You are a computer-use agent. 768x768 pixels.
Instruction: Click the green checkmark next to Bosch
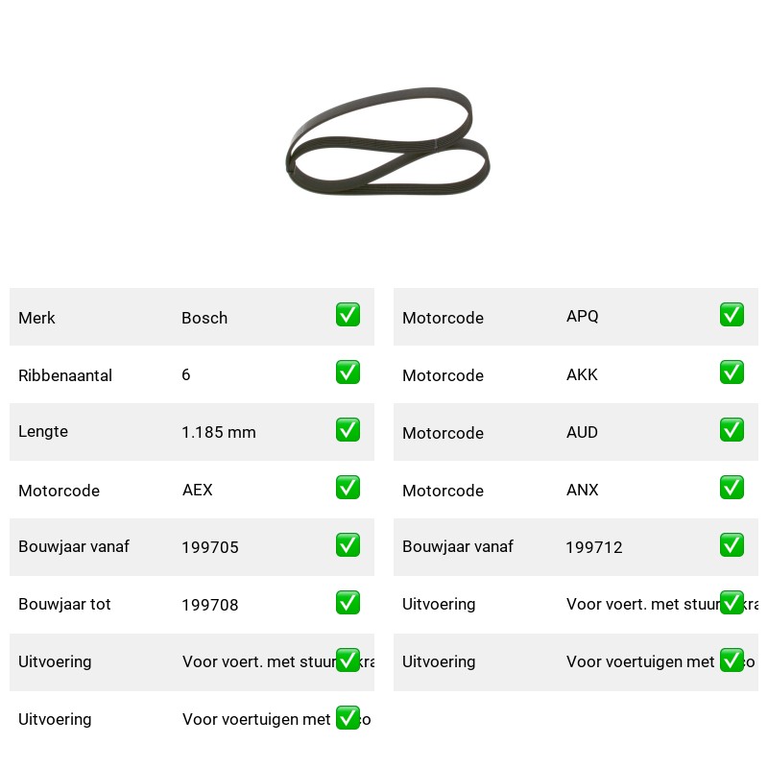pos(348,315)
